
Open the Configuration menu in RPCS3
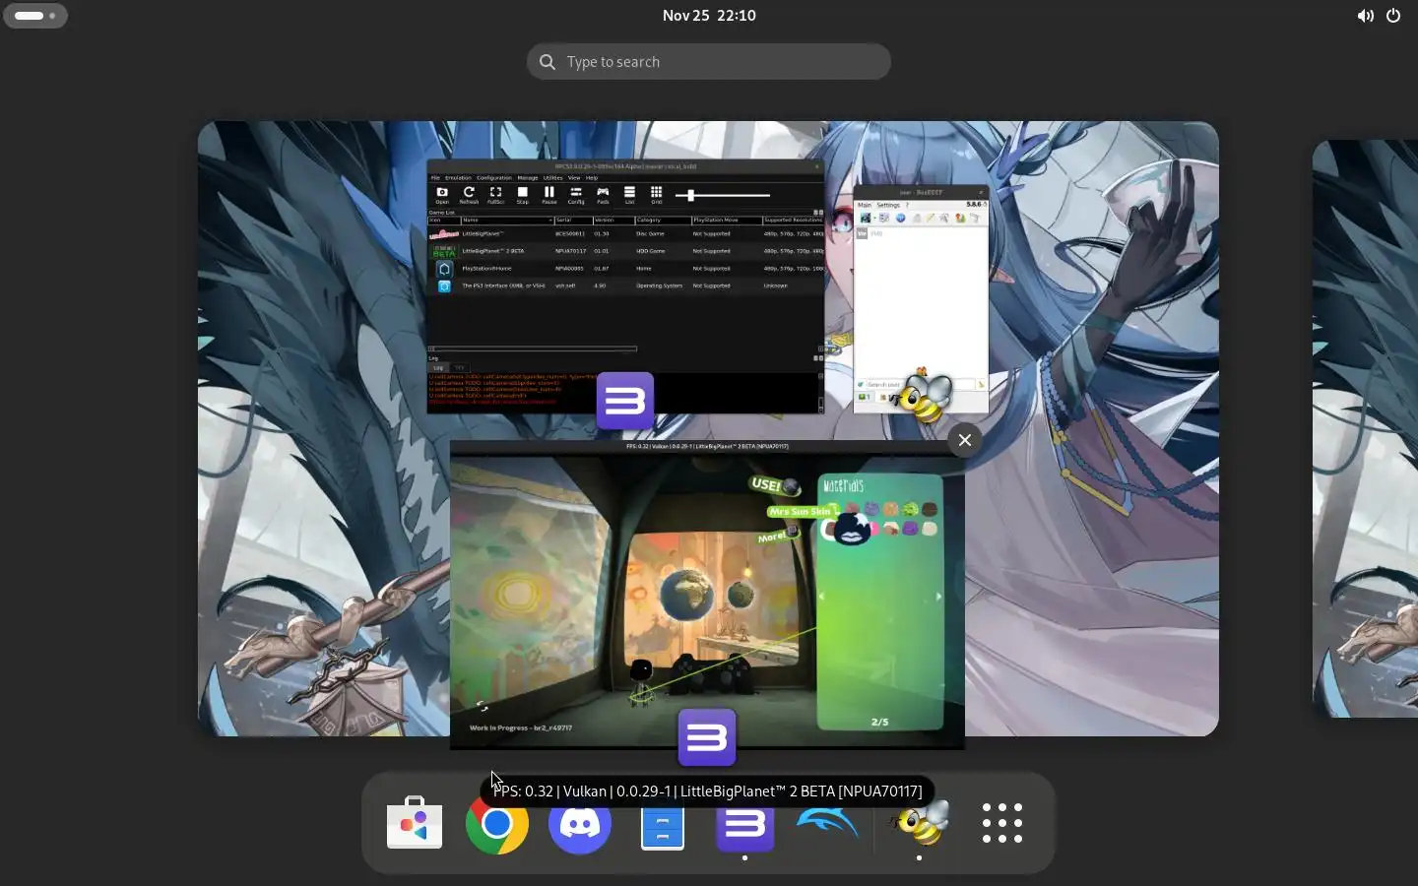[494, 178]
